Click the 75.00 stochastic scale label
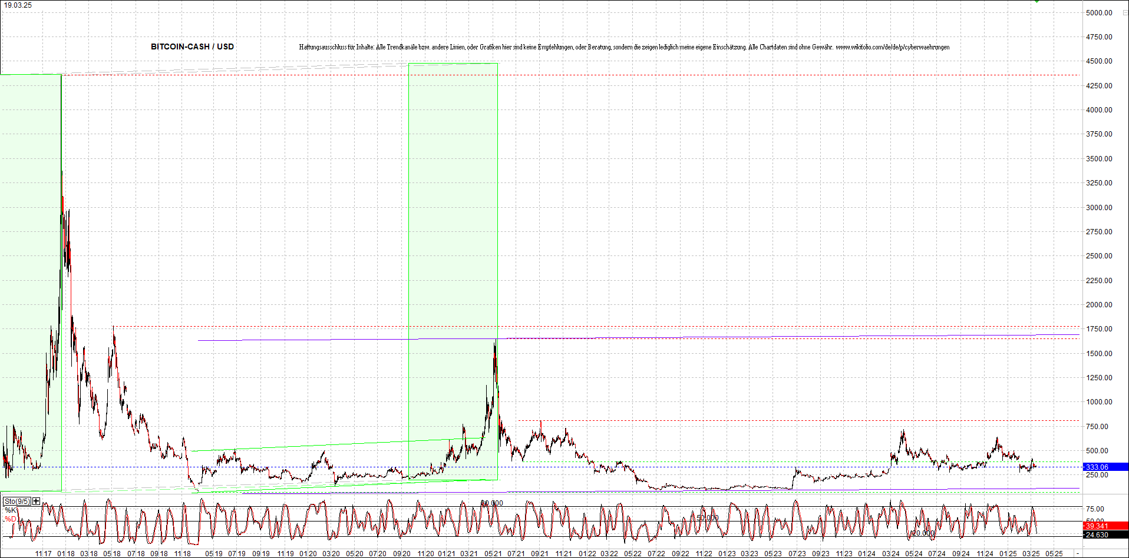Screen dimensions: 1129x558 pyautogui.click(x=1095, y=509)
